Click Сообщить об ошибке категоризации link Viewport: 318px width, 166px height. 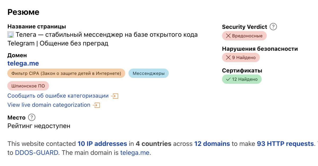[58, 96]
